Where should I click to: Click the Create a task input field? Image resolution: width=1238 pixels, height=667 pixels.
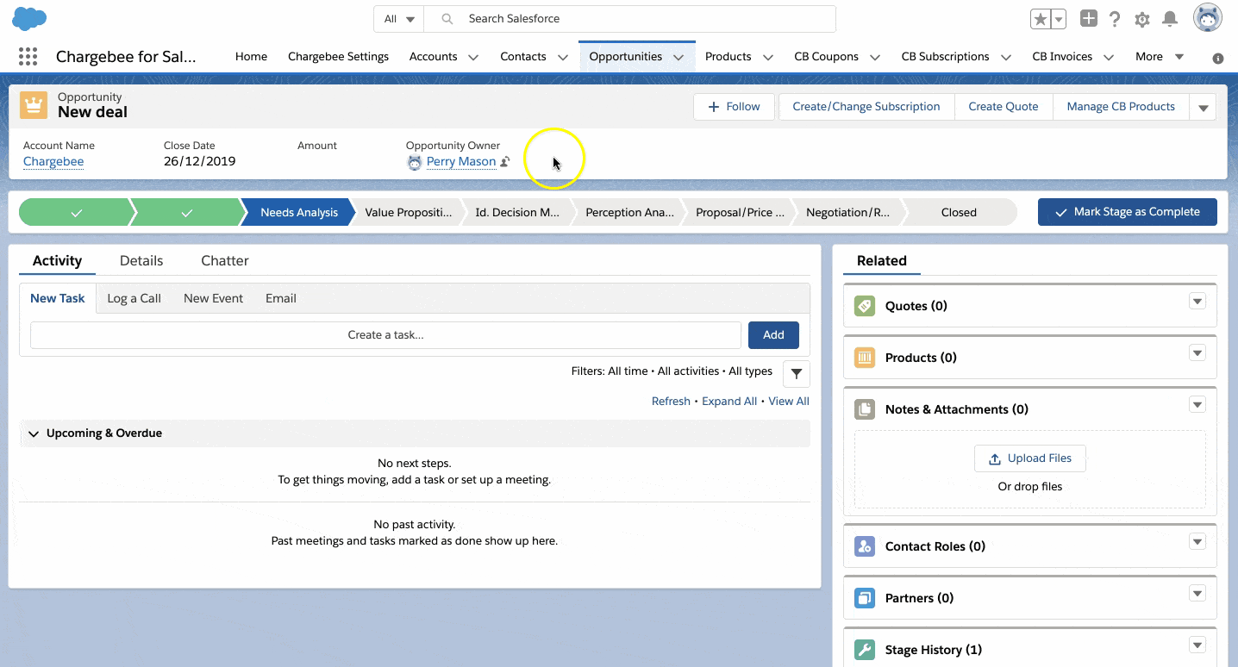pos(385,334)
